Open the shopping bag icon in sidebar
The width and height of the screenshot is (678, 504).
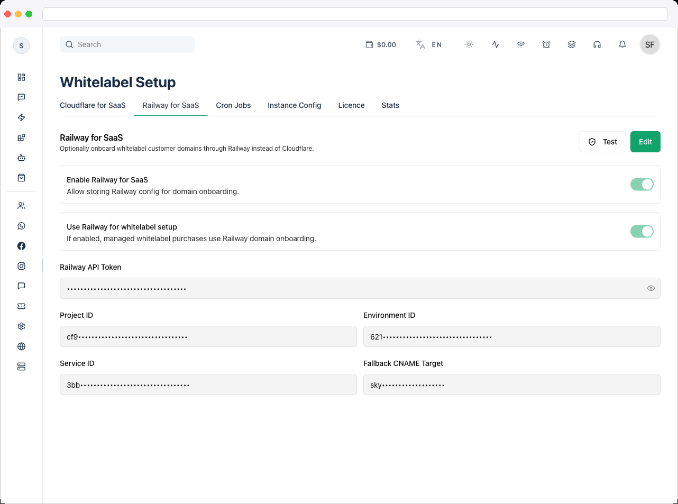point(21,178)
